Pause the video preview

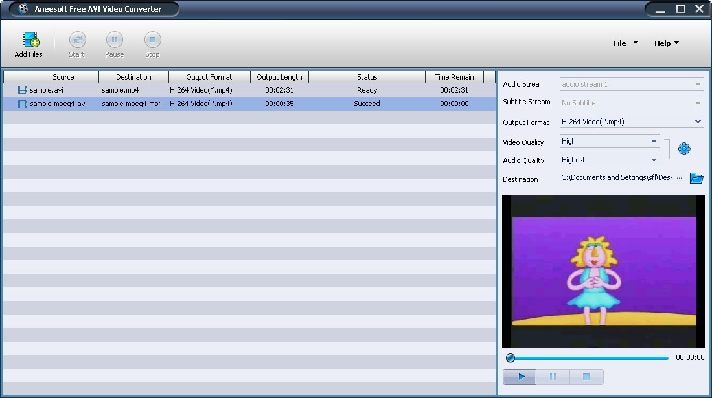pos(553,377)
